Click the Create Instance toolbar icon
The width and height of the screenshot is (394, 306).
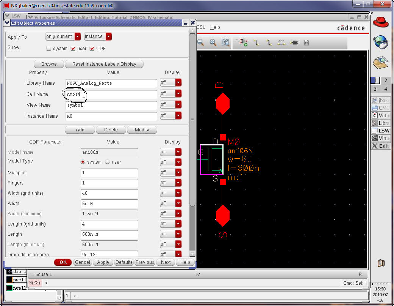pyautogui.click(x=244, y=43)
